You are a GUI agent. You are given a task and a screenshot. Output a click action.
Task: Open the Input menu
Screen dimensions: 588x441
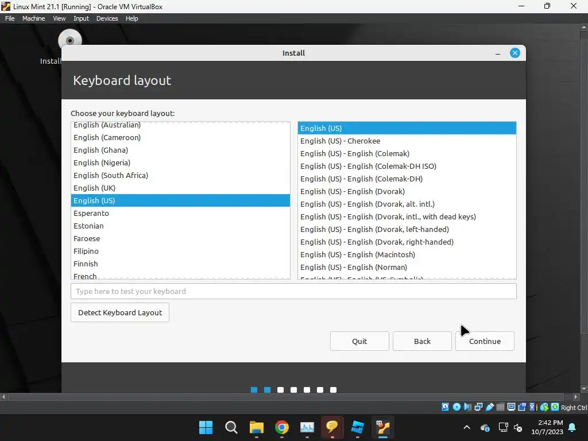(81, 18)
